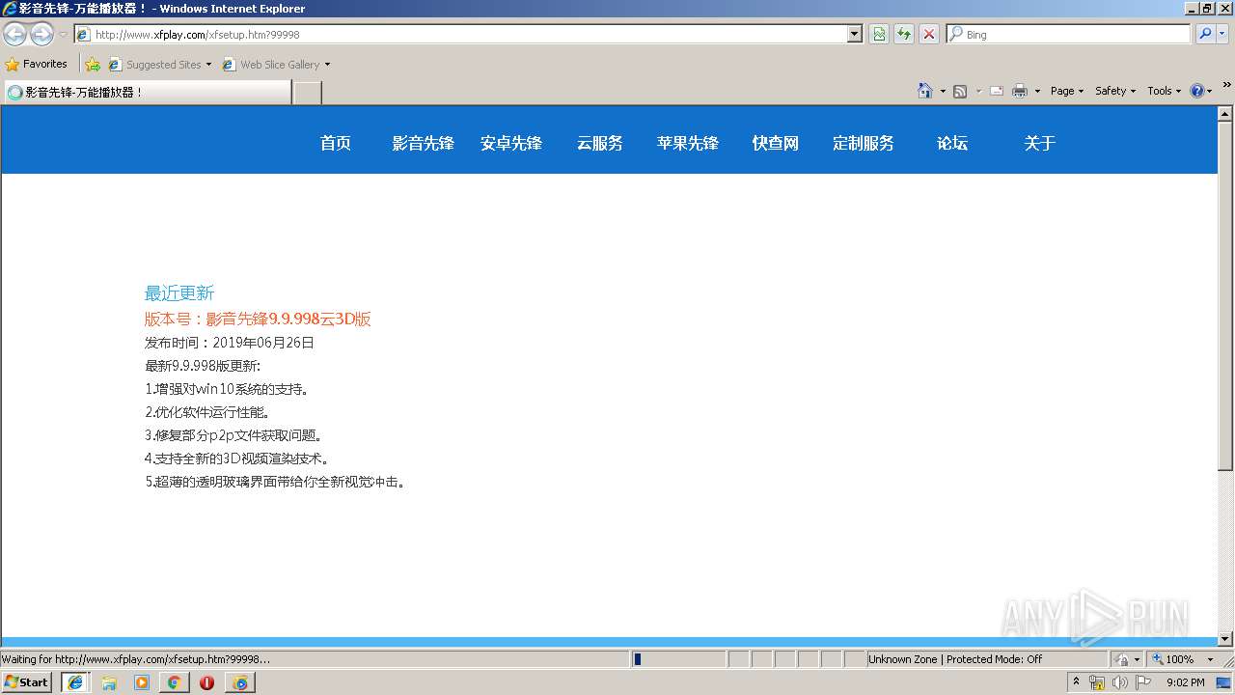Click 版本号：影音先锋9.9.998云3D版 text

pos(258,320)
